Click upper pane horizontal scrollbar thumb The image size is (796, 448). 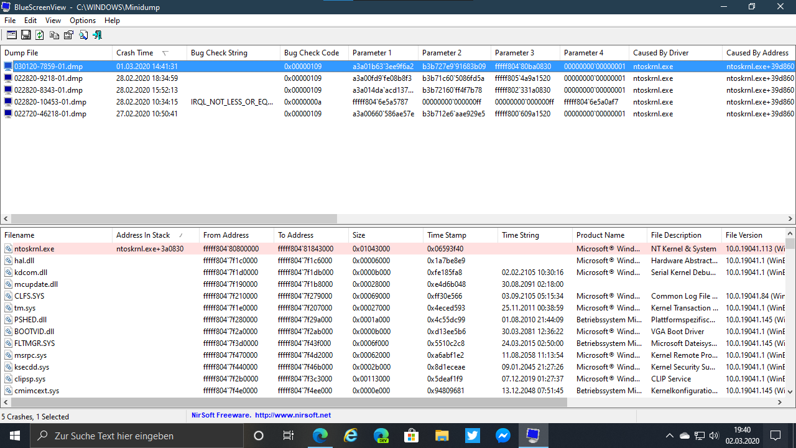click(174, 219)
